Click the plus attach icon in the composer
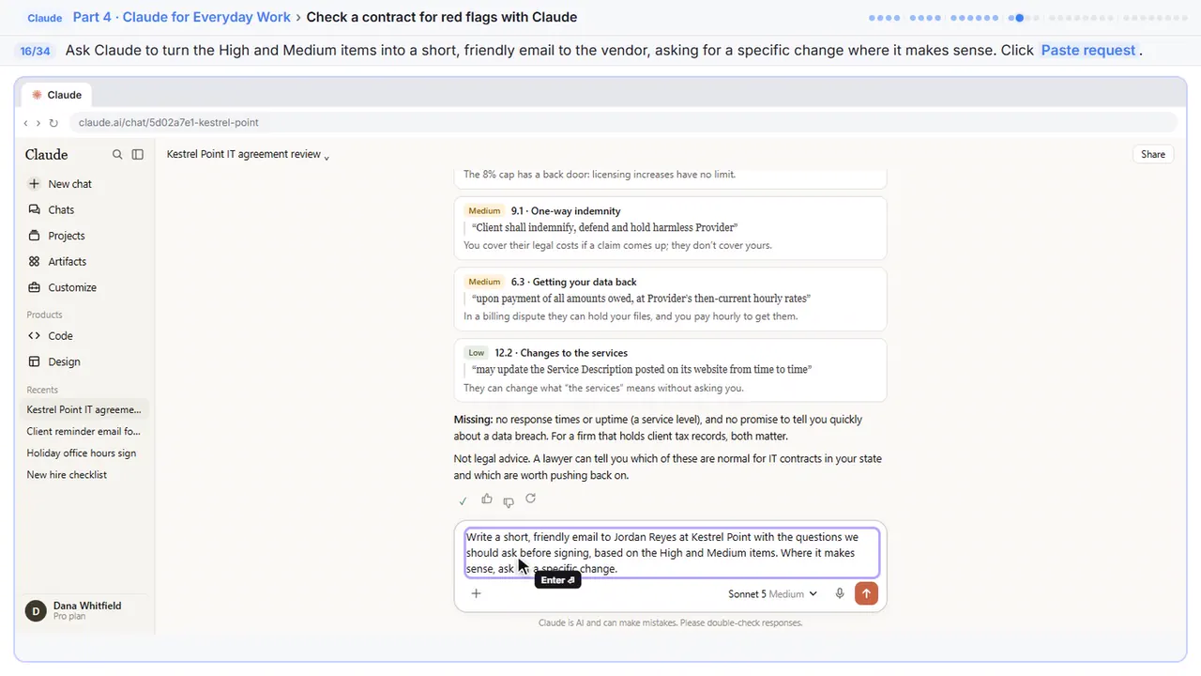Viewport: 1201px width, 676px height. point(476,593)
